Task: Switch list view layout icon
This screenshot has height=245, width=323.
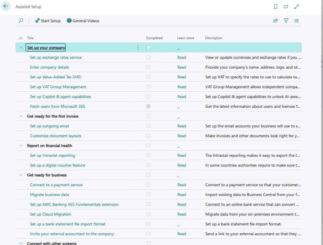Action: [296, 20]
